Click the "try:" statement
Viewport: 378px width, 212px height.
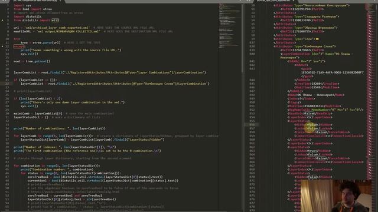tap(17, 39)
